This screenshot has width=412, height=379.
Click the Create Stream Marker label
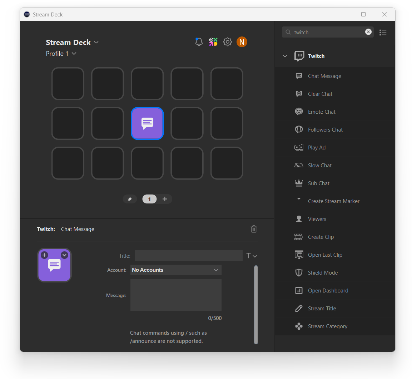tap(334, 201)
